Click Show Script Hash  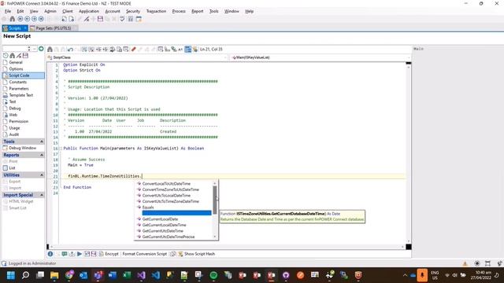pos(196,254)
